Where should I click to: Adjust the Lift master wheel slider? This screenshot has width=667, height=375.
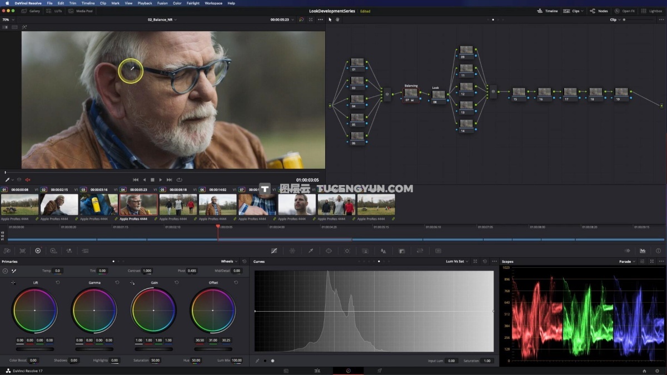34,349
